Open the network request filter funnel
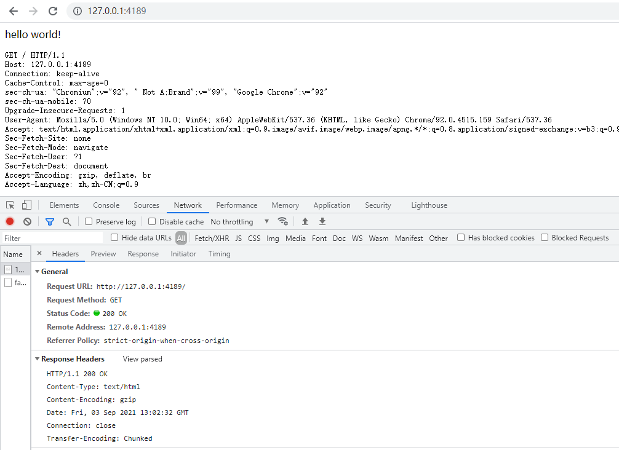This screenshot has width=619, height=450. coord(49,221)
